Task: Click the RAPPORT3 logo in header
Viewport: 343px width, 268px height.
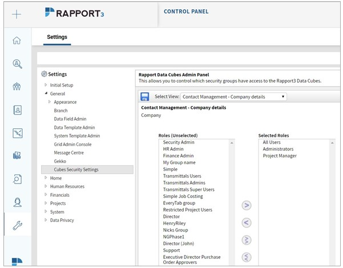Action: click(74, 13)
